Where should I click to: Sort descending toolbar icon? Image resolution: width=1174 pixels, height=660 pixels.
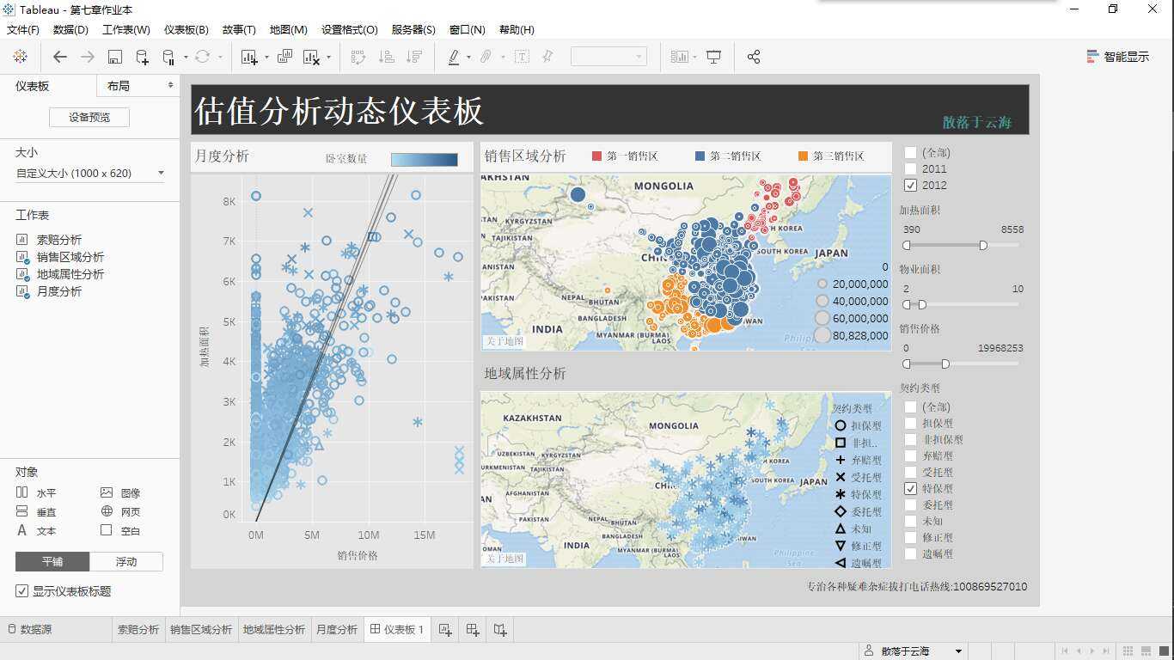pyautogui.click(x=414, y=57)
